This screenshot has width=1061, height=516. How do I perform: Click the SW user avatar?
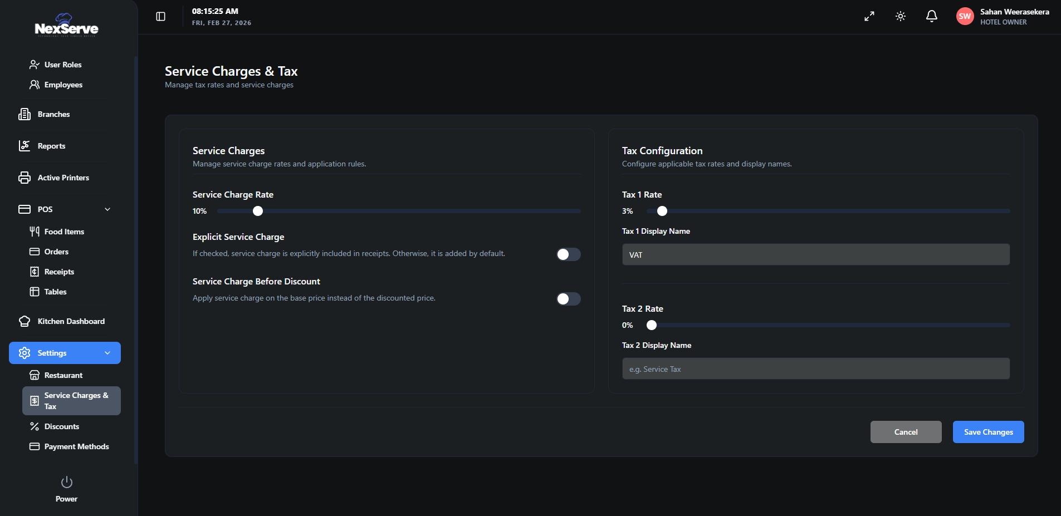coord(965,17)
